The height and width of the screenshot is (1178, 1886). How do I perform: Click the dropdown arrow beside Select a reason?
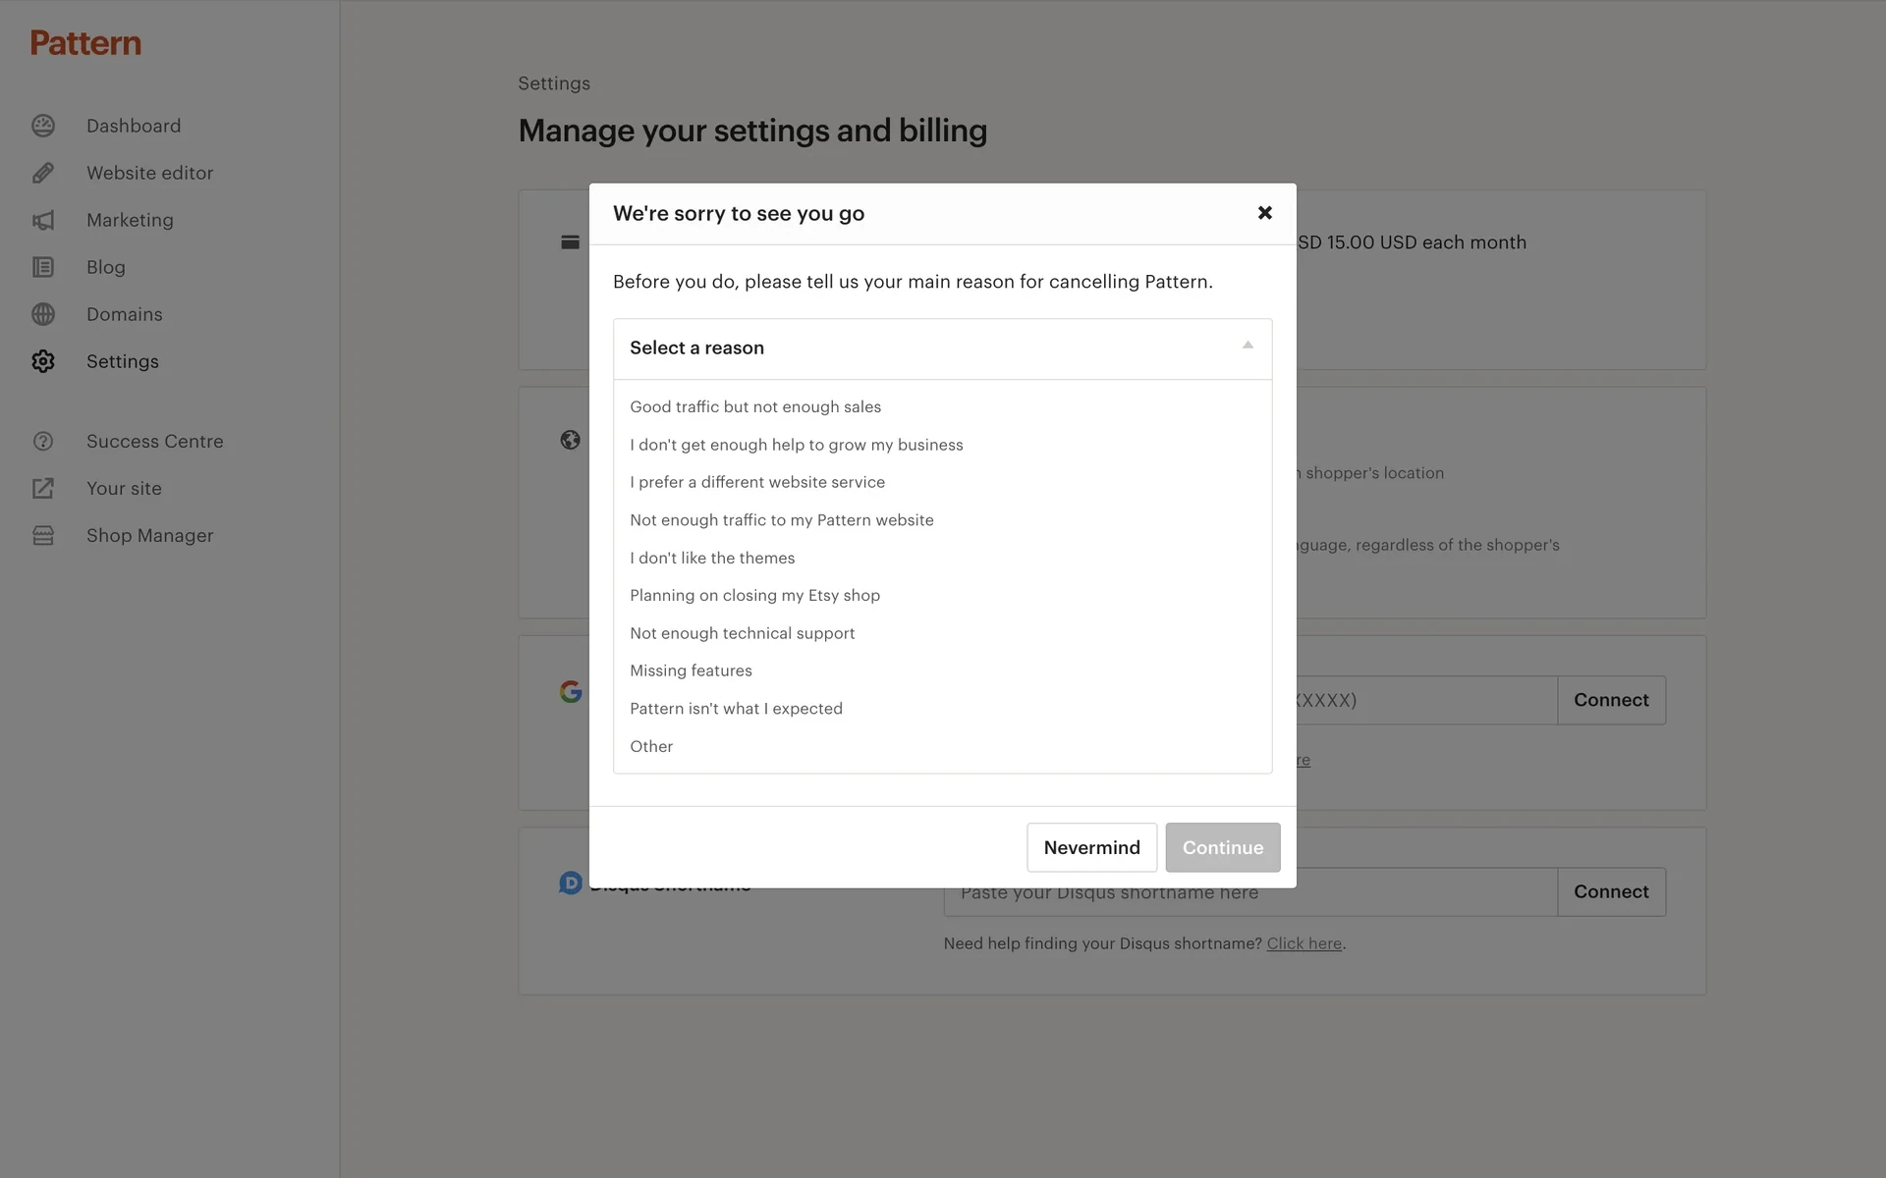[1248, 346]
